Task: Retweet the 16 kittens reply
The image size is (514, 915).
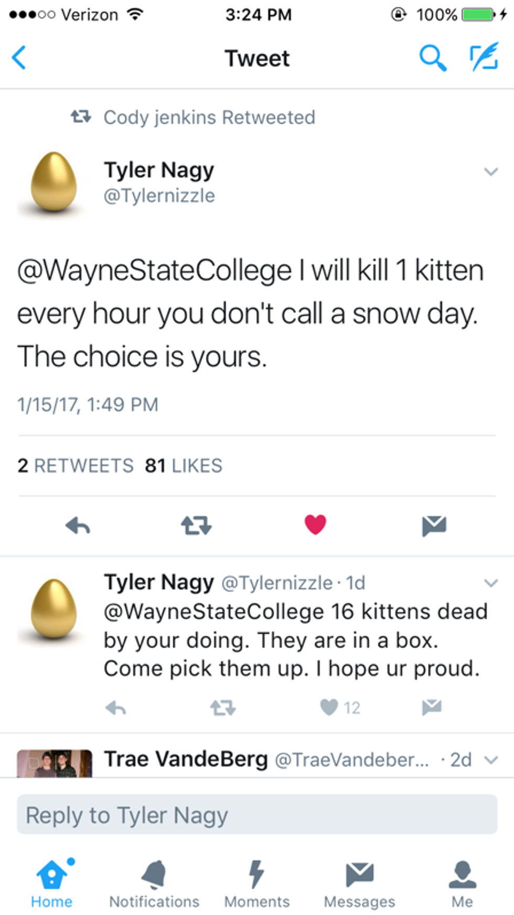Action: (223, 708)
